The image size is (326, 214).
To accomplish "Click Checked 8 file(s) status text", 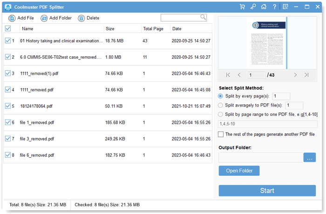I will (x=107, y=205).
